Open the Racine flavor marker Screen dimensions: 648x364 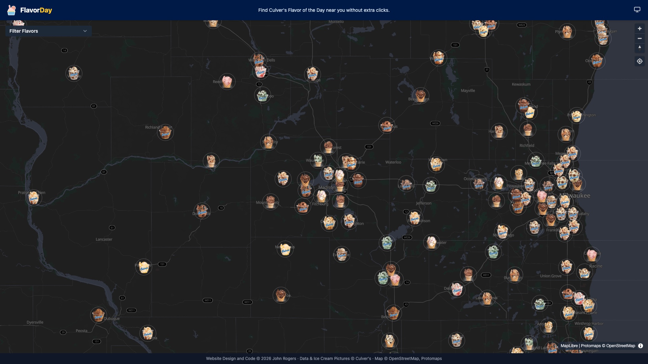(585, 272)
